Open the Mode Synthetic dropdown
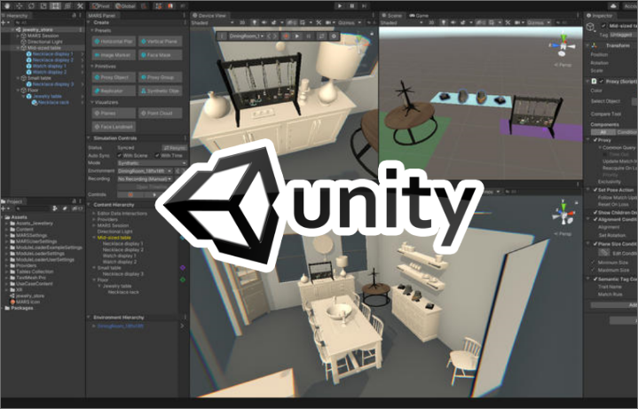Screen dimensions: 638x409 point(152,163)
